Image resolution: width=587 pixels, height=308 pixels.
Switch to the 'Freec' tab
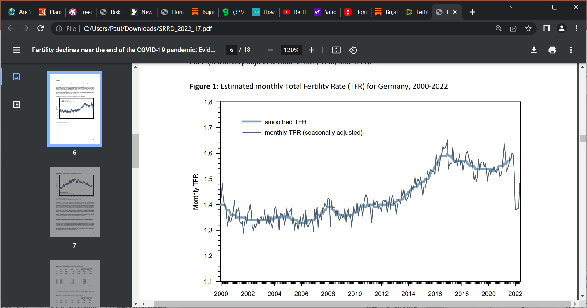tap(81, 12)
